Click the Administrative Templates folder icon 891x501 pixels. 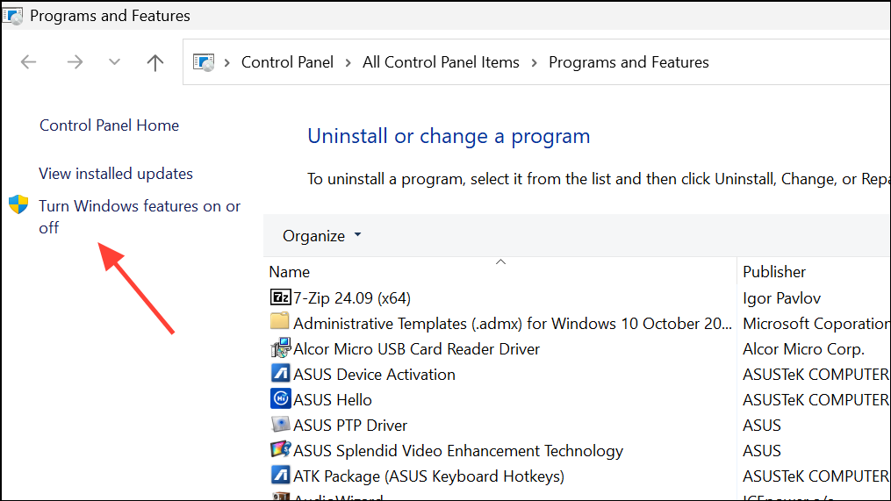coord(279,323)
